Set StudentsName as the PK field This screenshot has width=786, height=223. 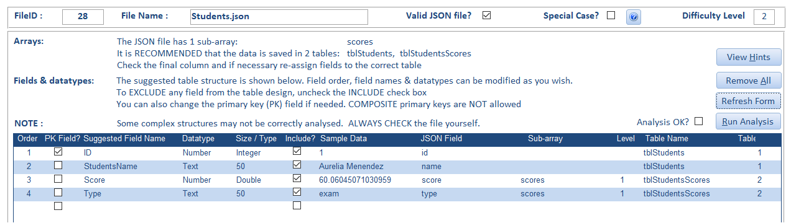coord(58,166)
